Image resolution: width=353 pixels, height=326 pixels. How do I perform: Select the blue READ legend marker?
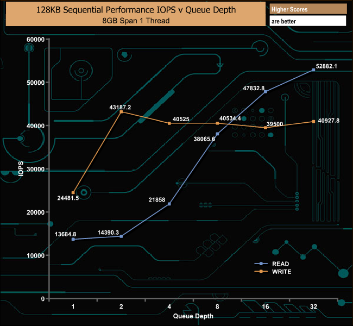tap(261, 264)
